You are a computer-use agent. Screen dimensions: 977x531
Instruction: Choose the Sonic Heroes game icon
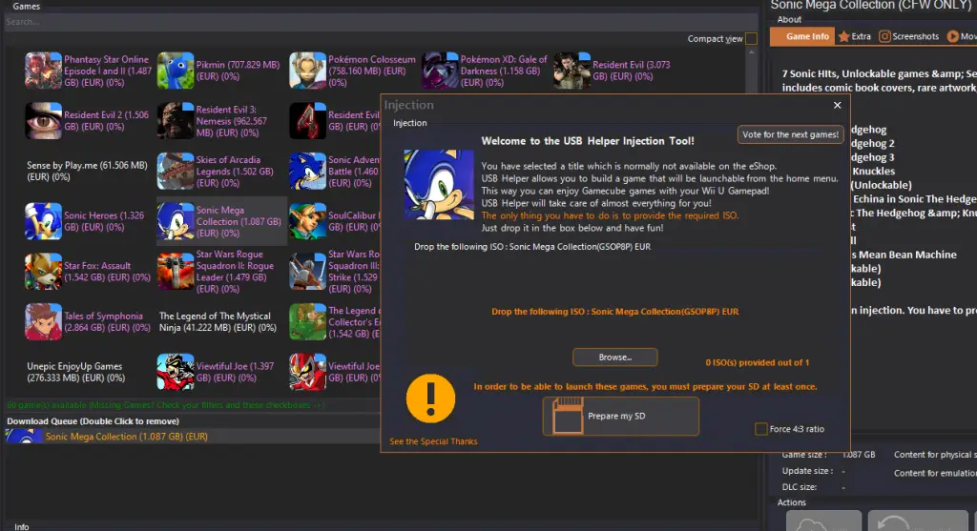[x=43, y=221]
